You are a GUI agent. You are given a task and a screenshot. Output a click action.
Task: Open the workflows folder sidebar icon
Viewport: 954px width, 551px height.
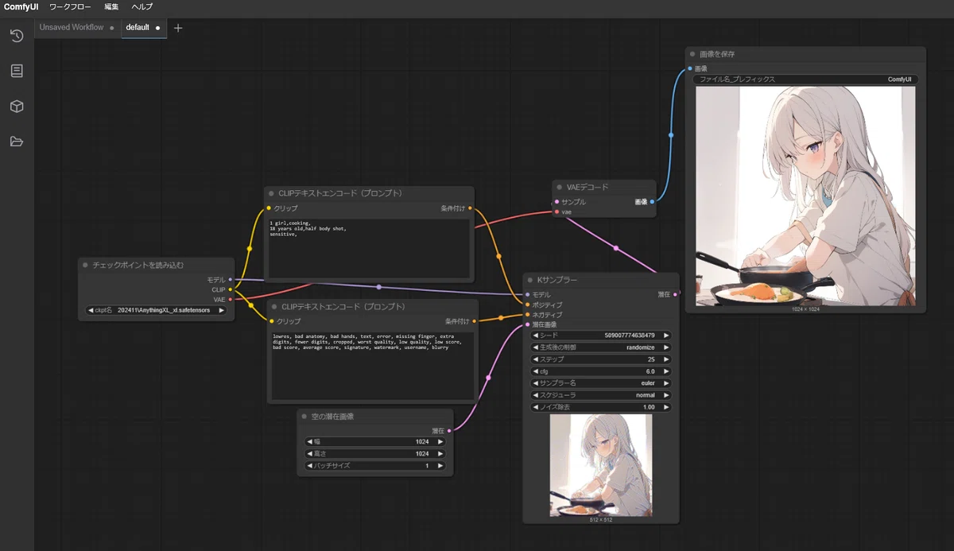click(x=17, y=142)
